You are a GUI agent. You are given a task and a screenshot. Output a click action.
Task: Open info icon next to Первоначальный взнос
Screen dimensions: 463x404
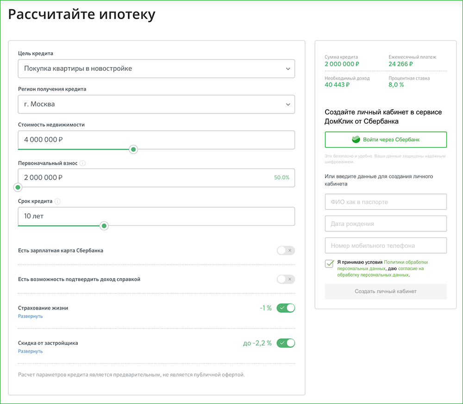point(83,163)
